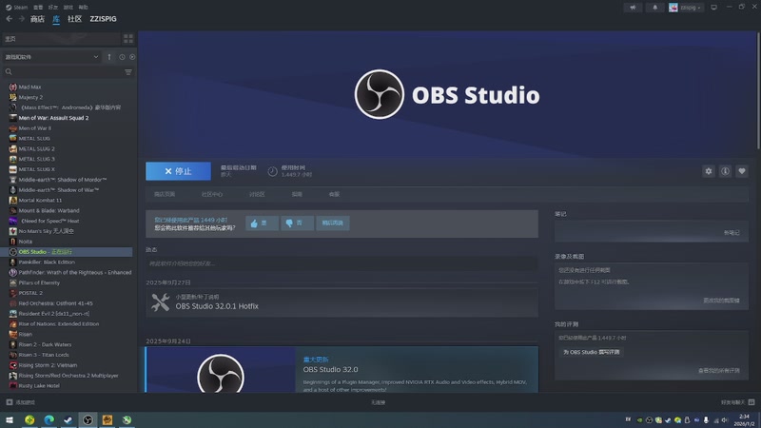
Task: Click the thumbs-down not recommend button
Action: click(x=297, y=223)
